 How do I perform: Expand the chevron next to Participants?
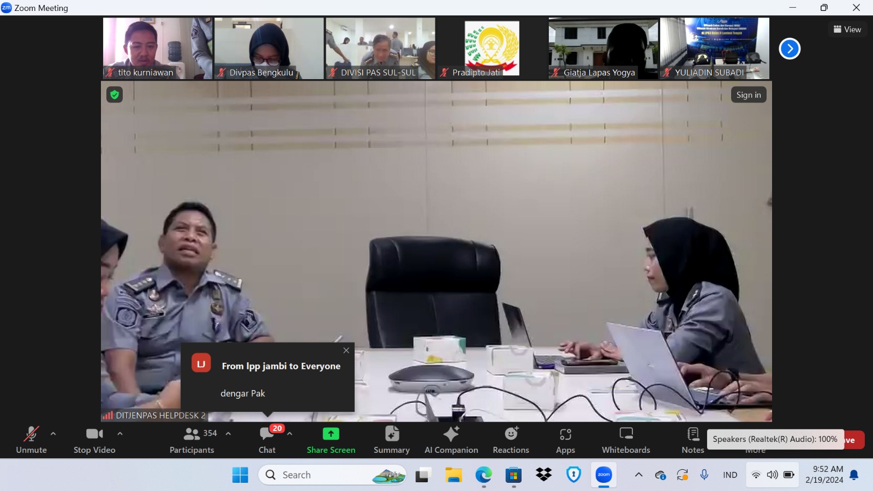coord(228,434)
